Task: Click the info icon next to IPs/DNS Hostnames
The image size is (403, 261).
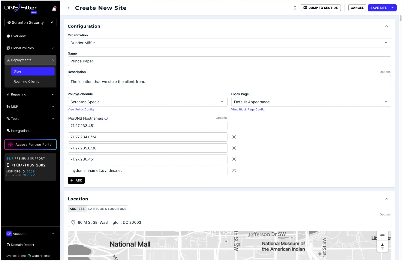Action: (106, 118)
